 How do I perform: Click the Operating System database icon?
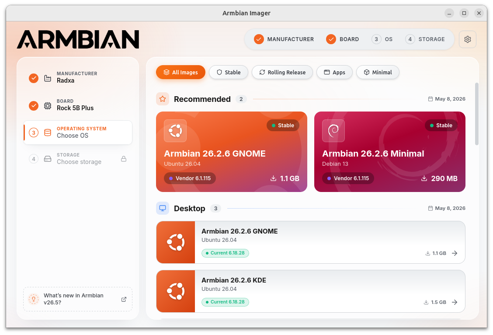click(x=48, y=133)
